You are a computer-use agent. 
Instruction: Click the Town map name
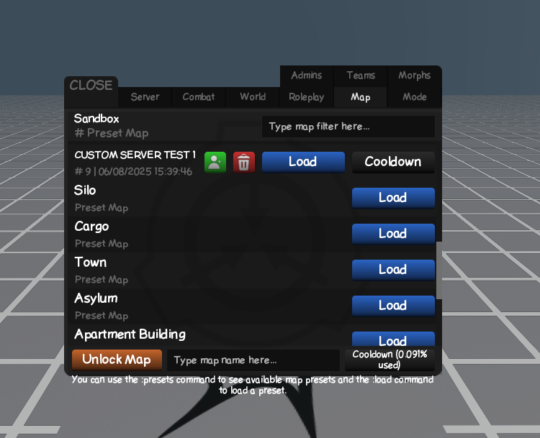(91, 263)
